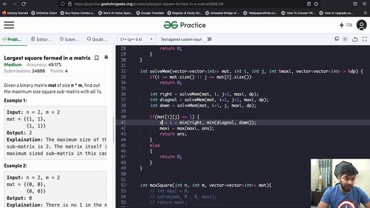Viewport: 370px width, 208px height.
Task: Open the How To Convert bookmark
Action: pyautogui.click(x=298, y=13)
